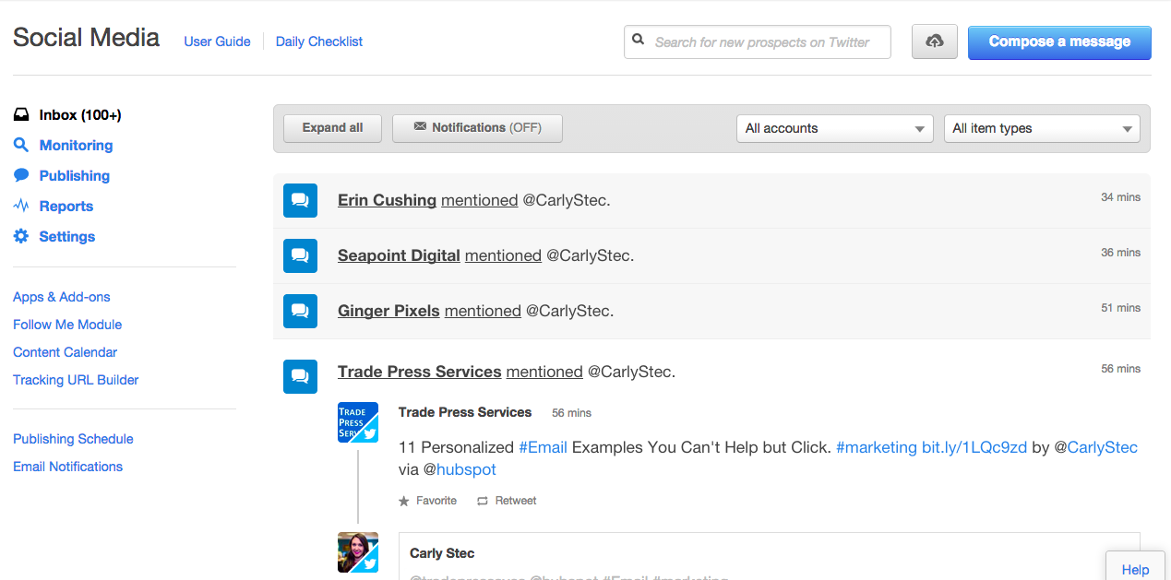Image resolution: width=1171 pixels, height=580 pixels.
Task: Expand all inbox items
Action: [332, 128]
